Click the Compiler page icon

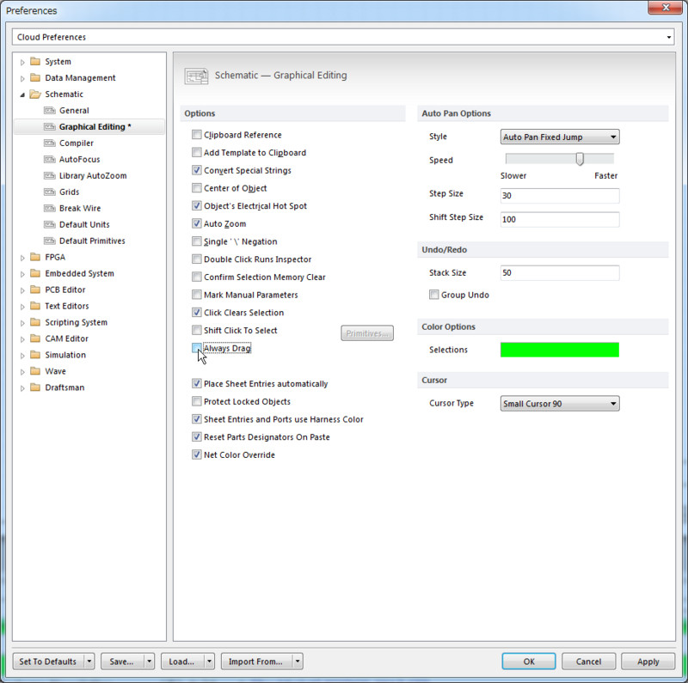click(x=50, y=143)
